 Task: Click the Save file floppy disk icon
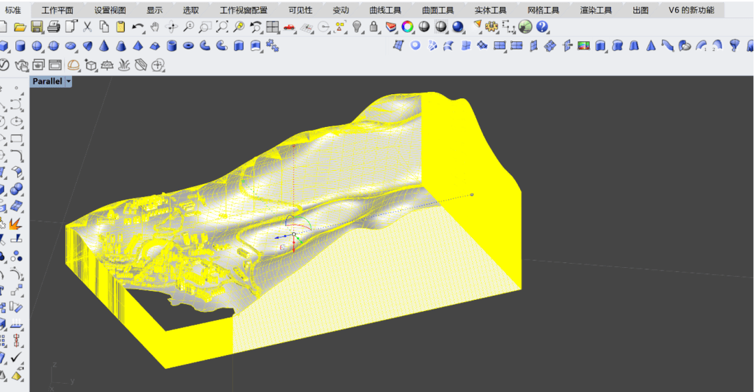coord(36,27)
